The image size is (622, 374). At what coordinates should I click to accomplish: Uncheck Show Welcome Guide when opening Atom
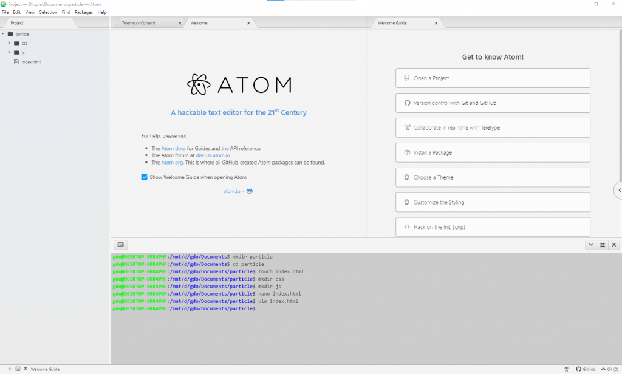coord(145,177)
